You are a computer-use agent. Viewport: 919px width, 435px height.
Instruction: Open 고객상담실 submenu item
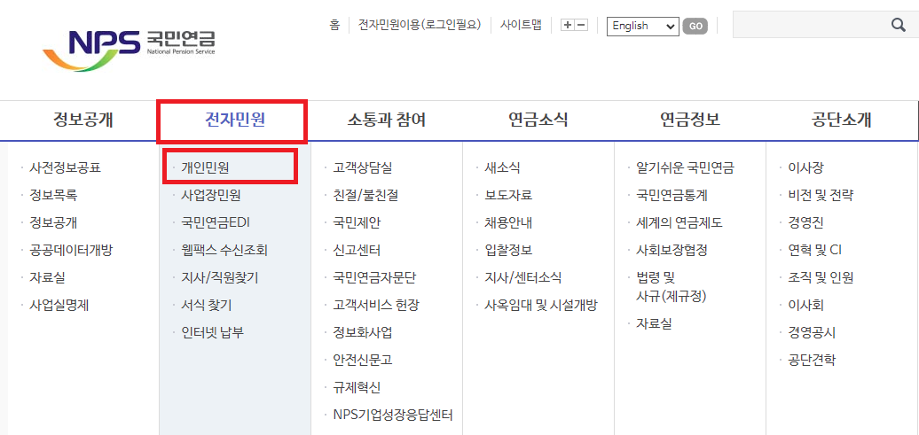pyautogui.click(x=363, y=168)
